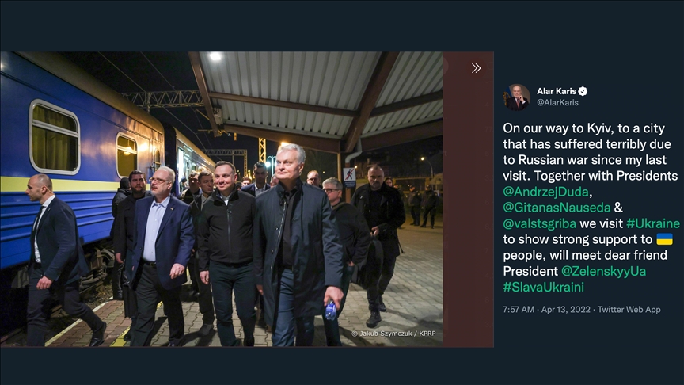
Task: Follow the #Ukraine hashtag link
Action: pos(652,223)
